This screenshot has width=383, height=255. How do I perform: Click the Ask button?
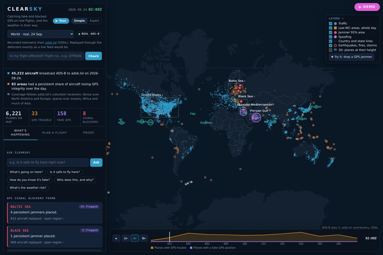point(96,162)
